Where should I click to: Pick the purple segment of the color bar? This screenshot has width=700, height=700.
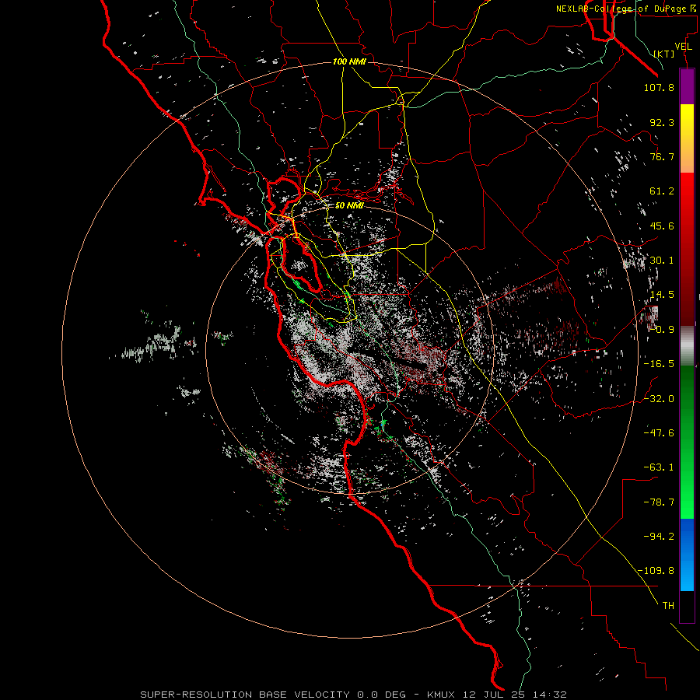687,86
